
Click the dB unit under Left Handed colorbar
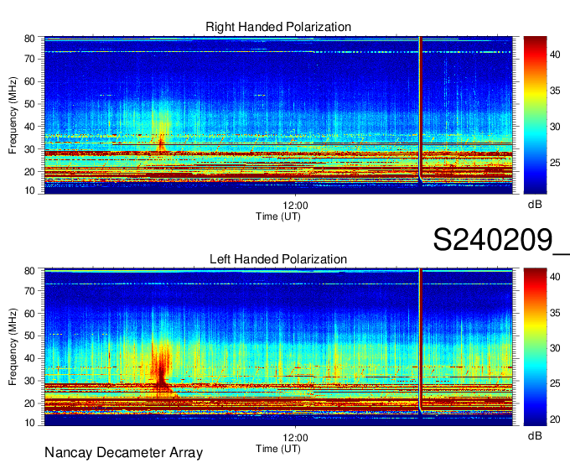535,435
